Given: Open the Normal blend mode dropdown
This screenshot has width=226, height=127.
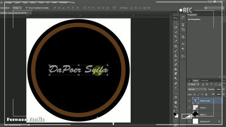Looking at the screenshot, I should click(197, 89).
